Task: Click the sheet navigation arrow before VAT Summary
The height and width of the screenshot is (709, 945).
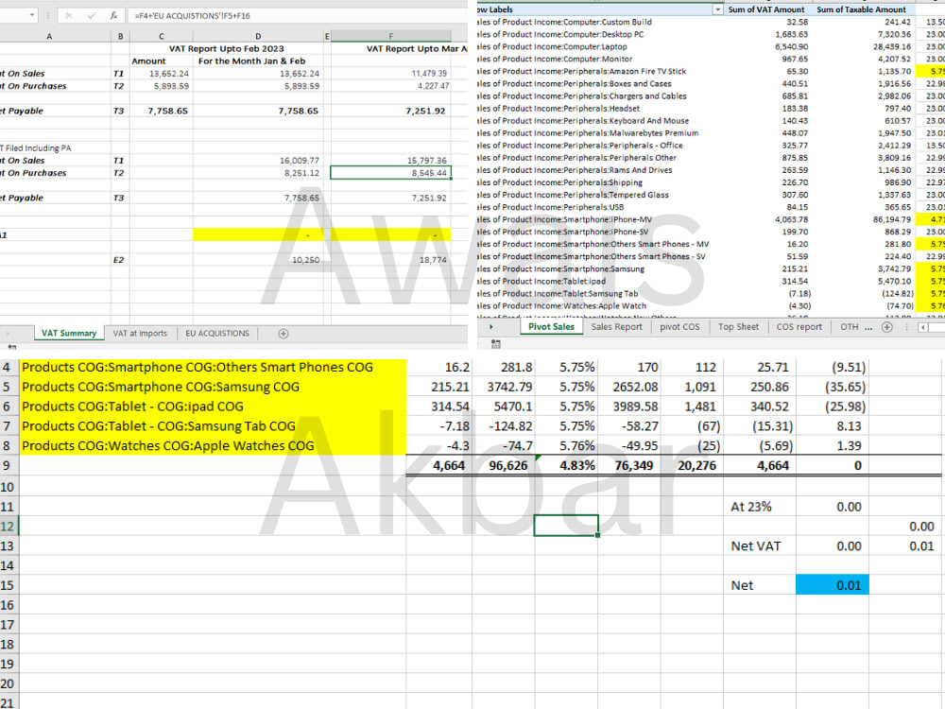Action: (x=8, y=333)
